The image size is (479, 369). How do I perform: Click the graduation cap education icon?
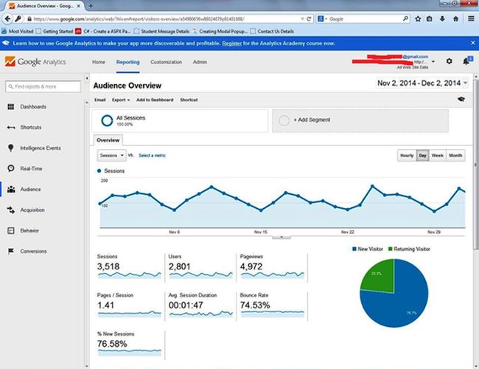pyautogui.click(x=461, y=99)
